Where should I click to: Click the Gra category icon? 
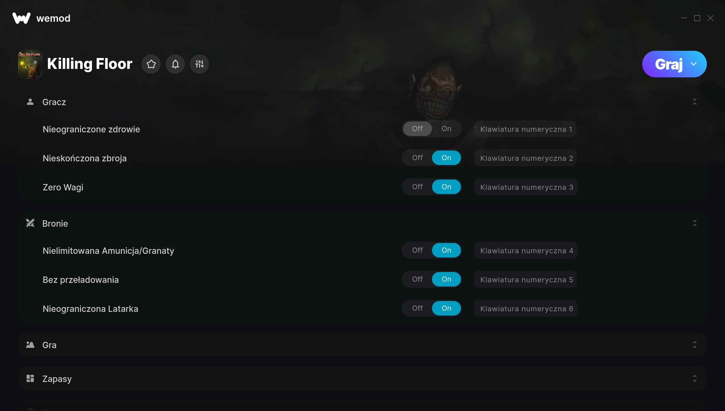(30, 345)
